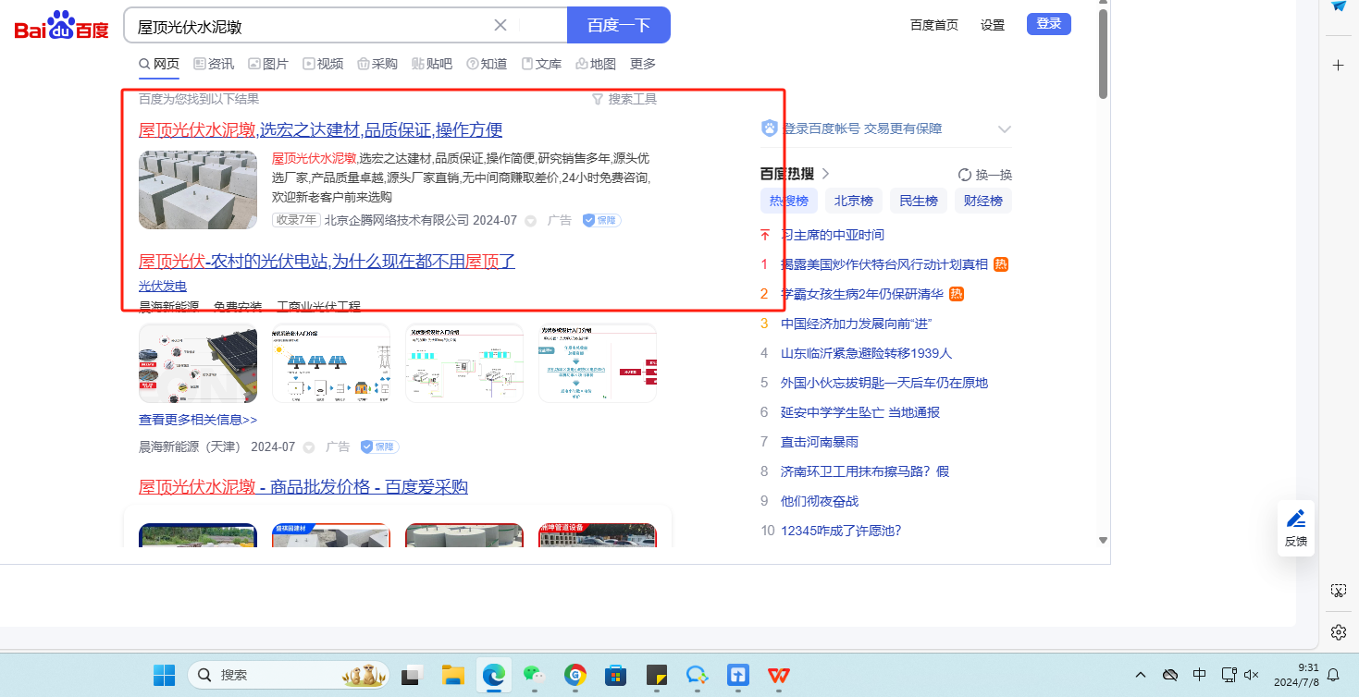Open the Windows Start menu
Image resolution: width=1359 pixels, height=697 pixels.
coord(164,675)
